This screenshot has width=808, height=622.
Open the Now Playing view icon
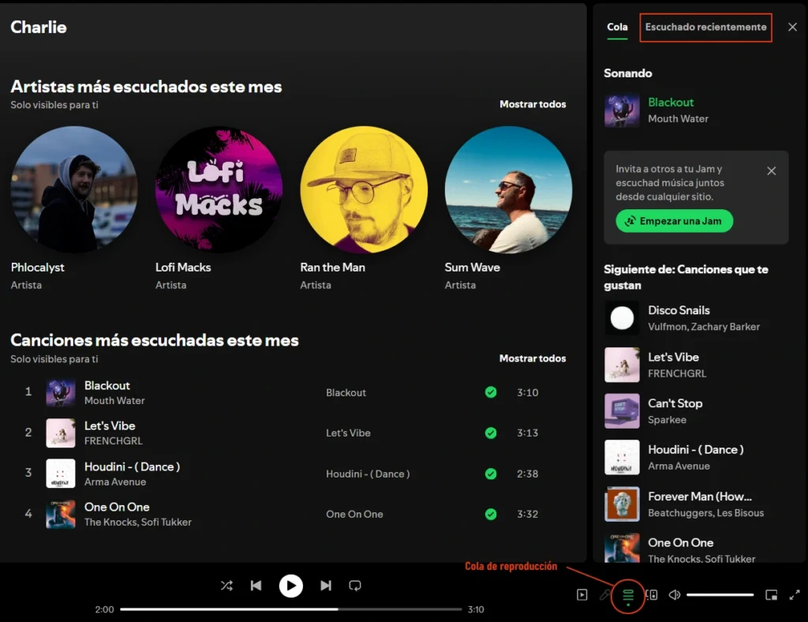[x=582, y=595]
